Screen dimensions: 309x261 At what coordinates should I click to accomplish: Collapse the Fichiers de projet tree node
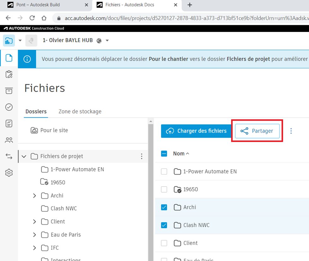click(x=24, y=157)
